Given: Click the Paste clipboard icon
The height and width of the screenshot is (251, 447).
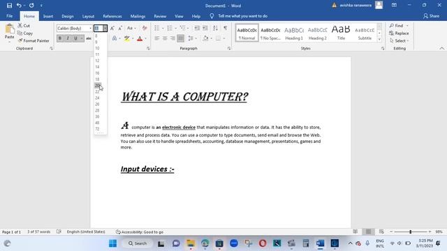Looking at the screenshot, I should (x=9, y=29).
